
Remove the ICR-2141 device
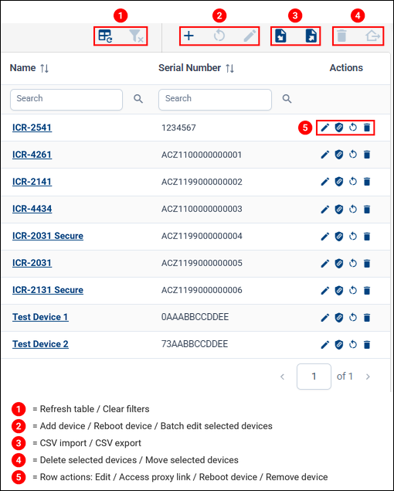click(x=367, y=182)
